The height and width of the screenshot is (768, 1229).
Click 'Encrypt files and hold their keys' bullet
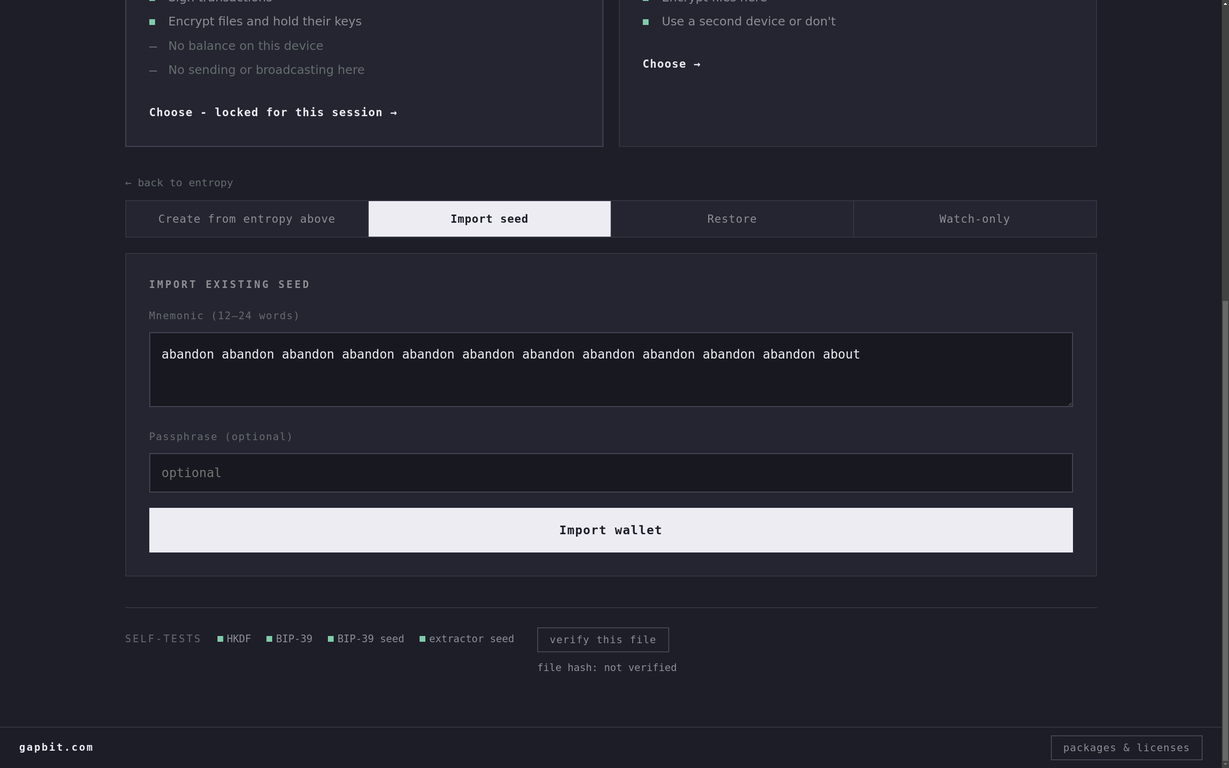[265, 21]
